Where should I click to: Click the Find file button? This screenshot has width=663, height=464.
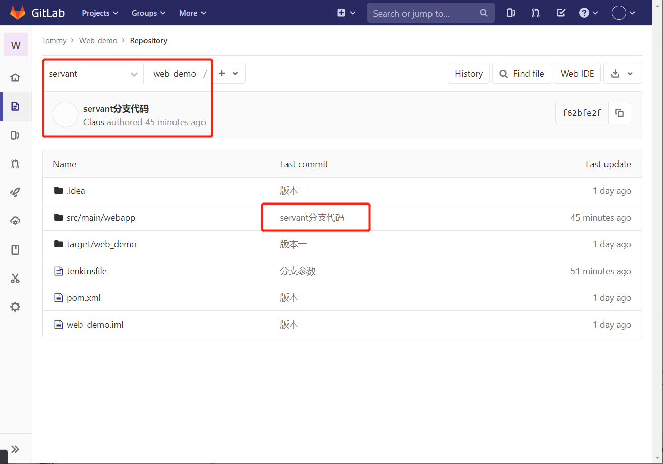(x=522, y=74)
